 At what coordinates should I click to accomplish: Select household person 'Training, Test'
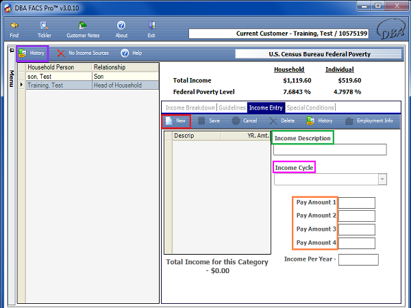point(59,85)
